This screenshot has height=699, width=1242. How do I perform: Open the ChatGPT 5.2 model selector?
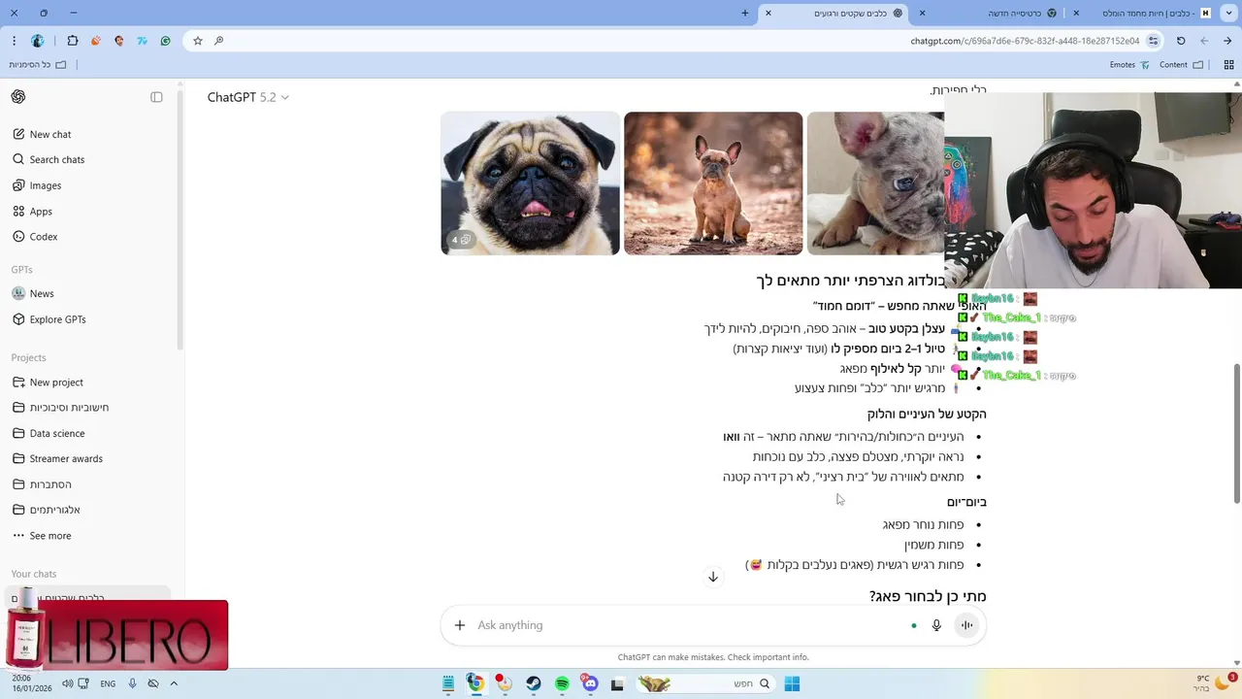[x=247, y=97]
